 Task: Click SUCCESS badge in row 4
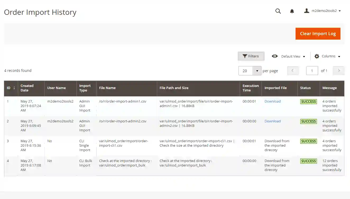(x=308, y=161)
